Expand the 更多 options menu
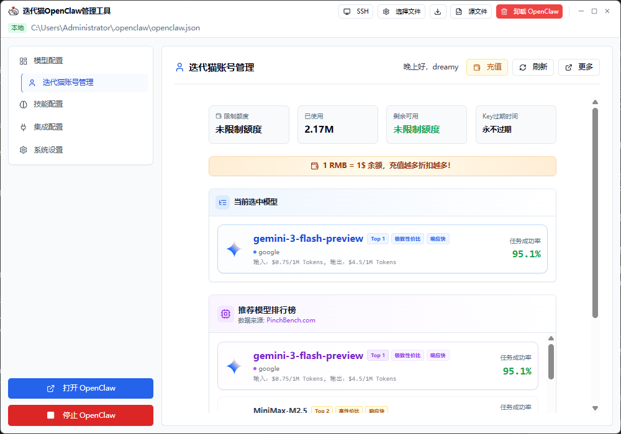 579,67
